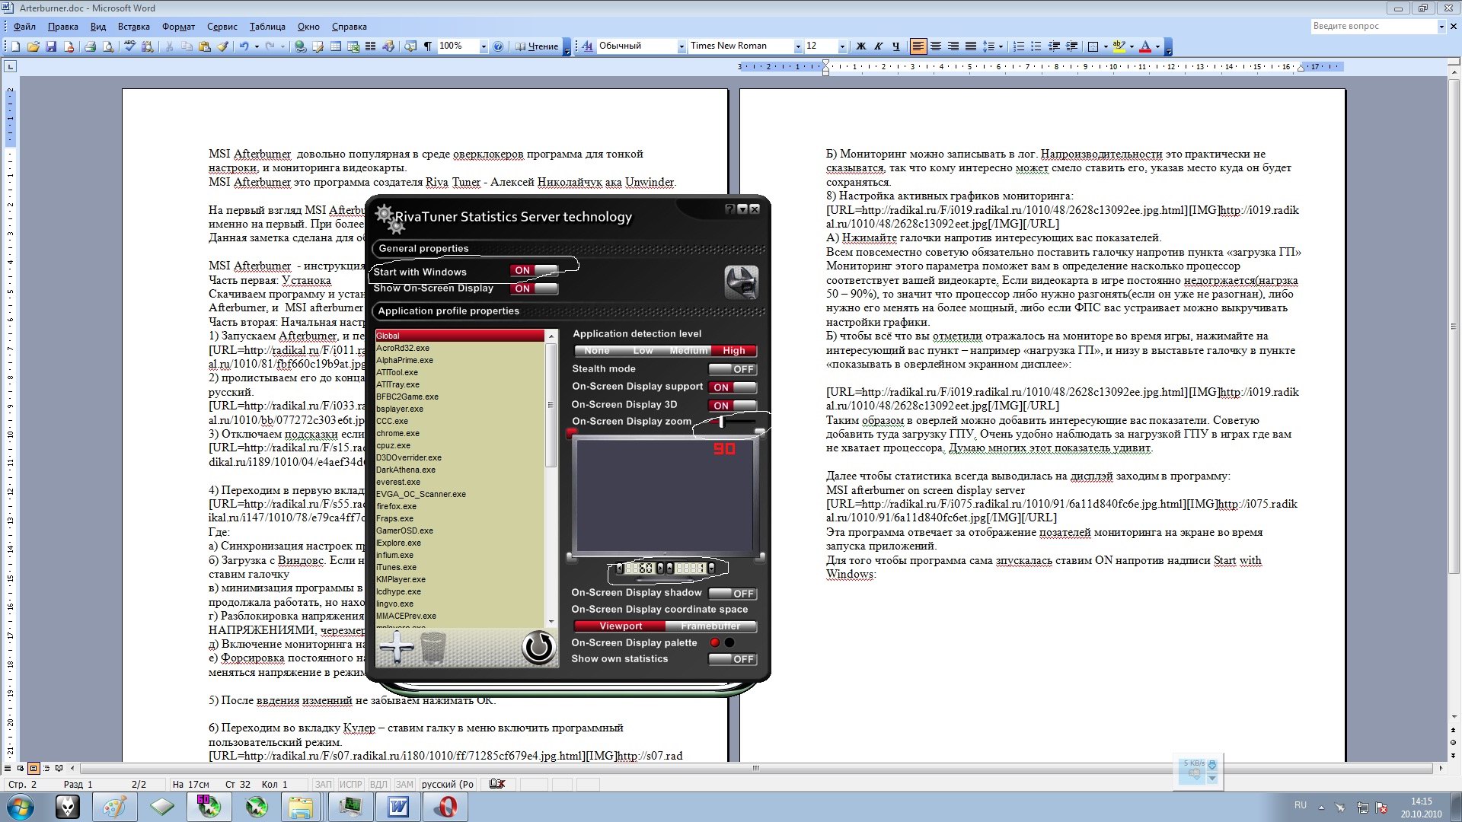Toggle Start with Windows switch

point(534,270)
